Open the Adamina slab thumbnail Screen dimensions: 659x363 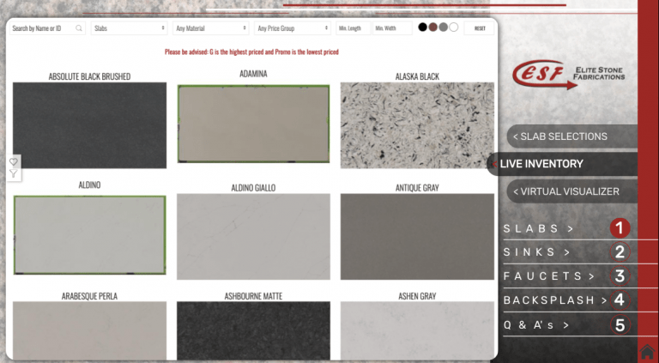(253, 124)
